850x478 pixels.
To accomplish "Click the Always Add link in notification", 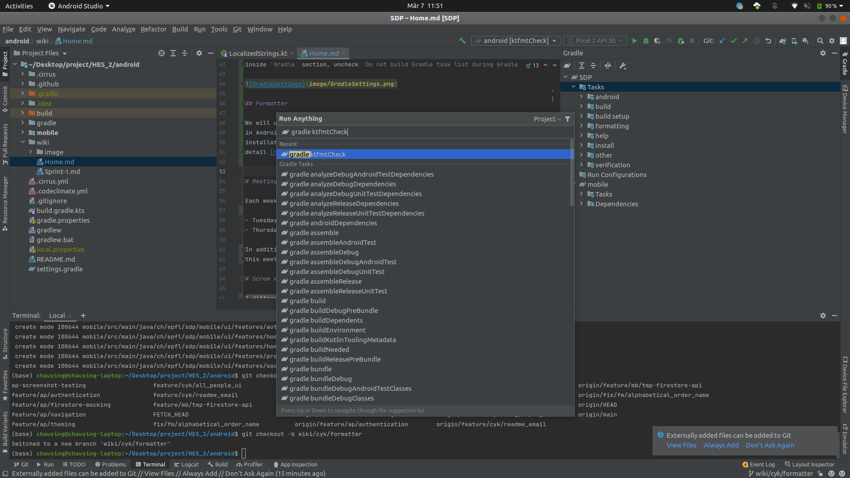I will pyautogui.click(x=721, y=445).
